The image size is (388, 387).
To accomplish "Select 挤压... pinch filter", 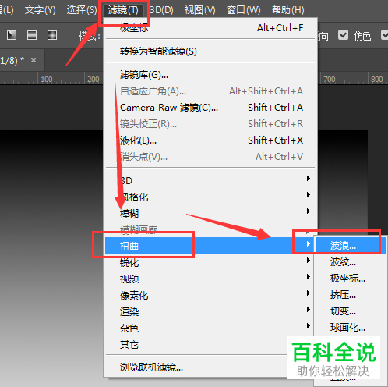I will [x=351, y=295].
